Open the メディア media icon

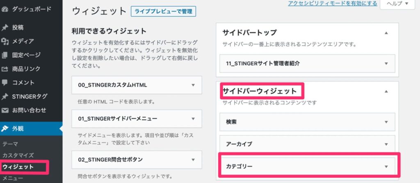(5, 41)
